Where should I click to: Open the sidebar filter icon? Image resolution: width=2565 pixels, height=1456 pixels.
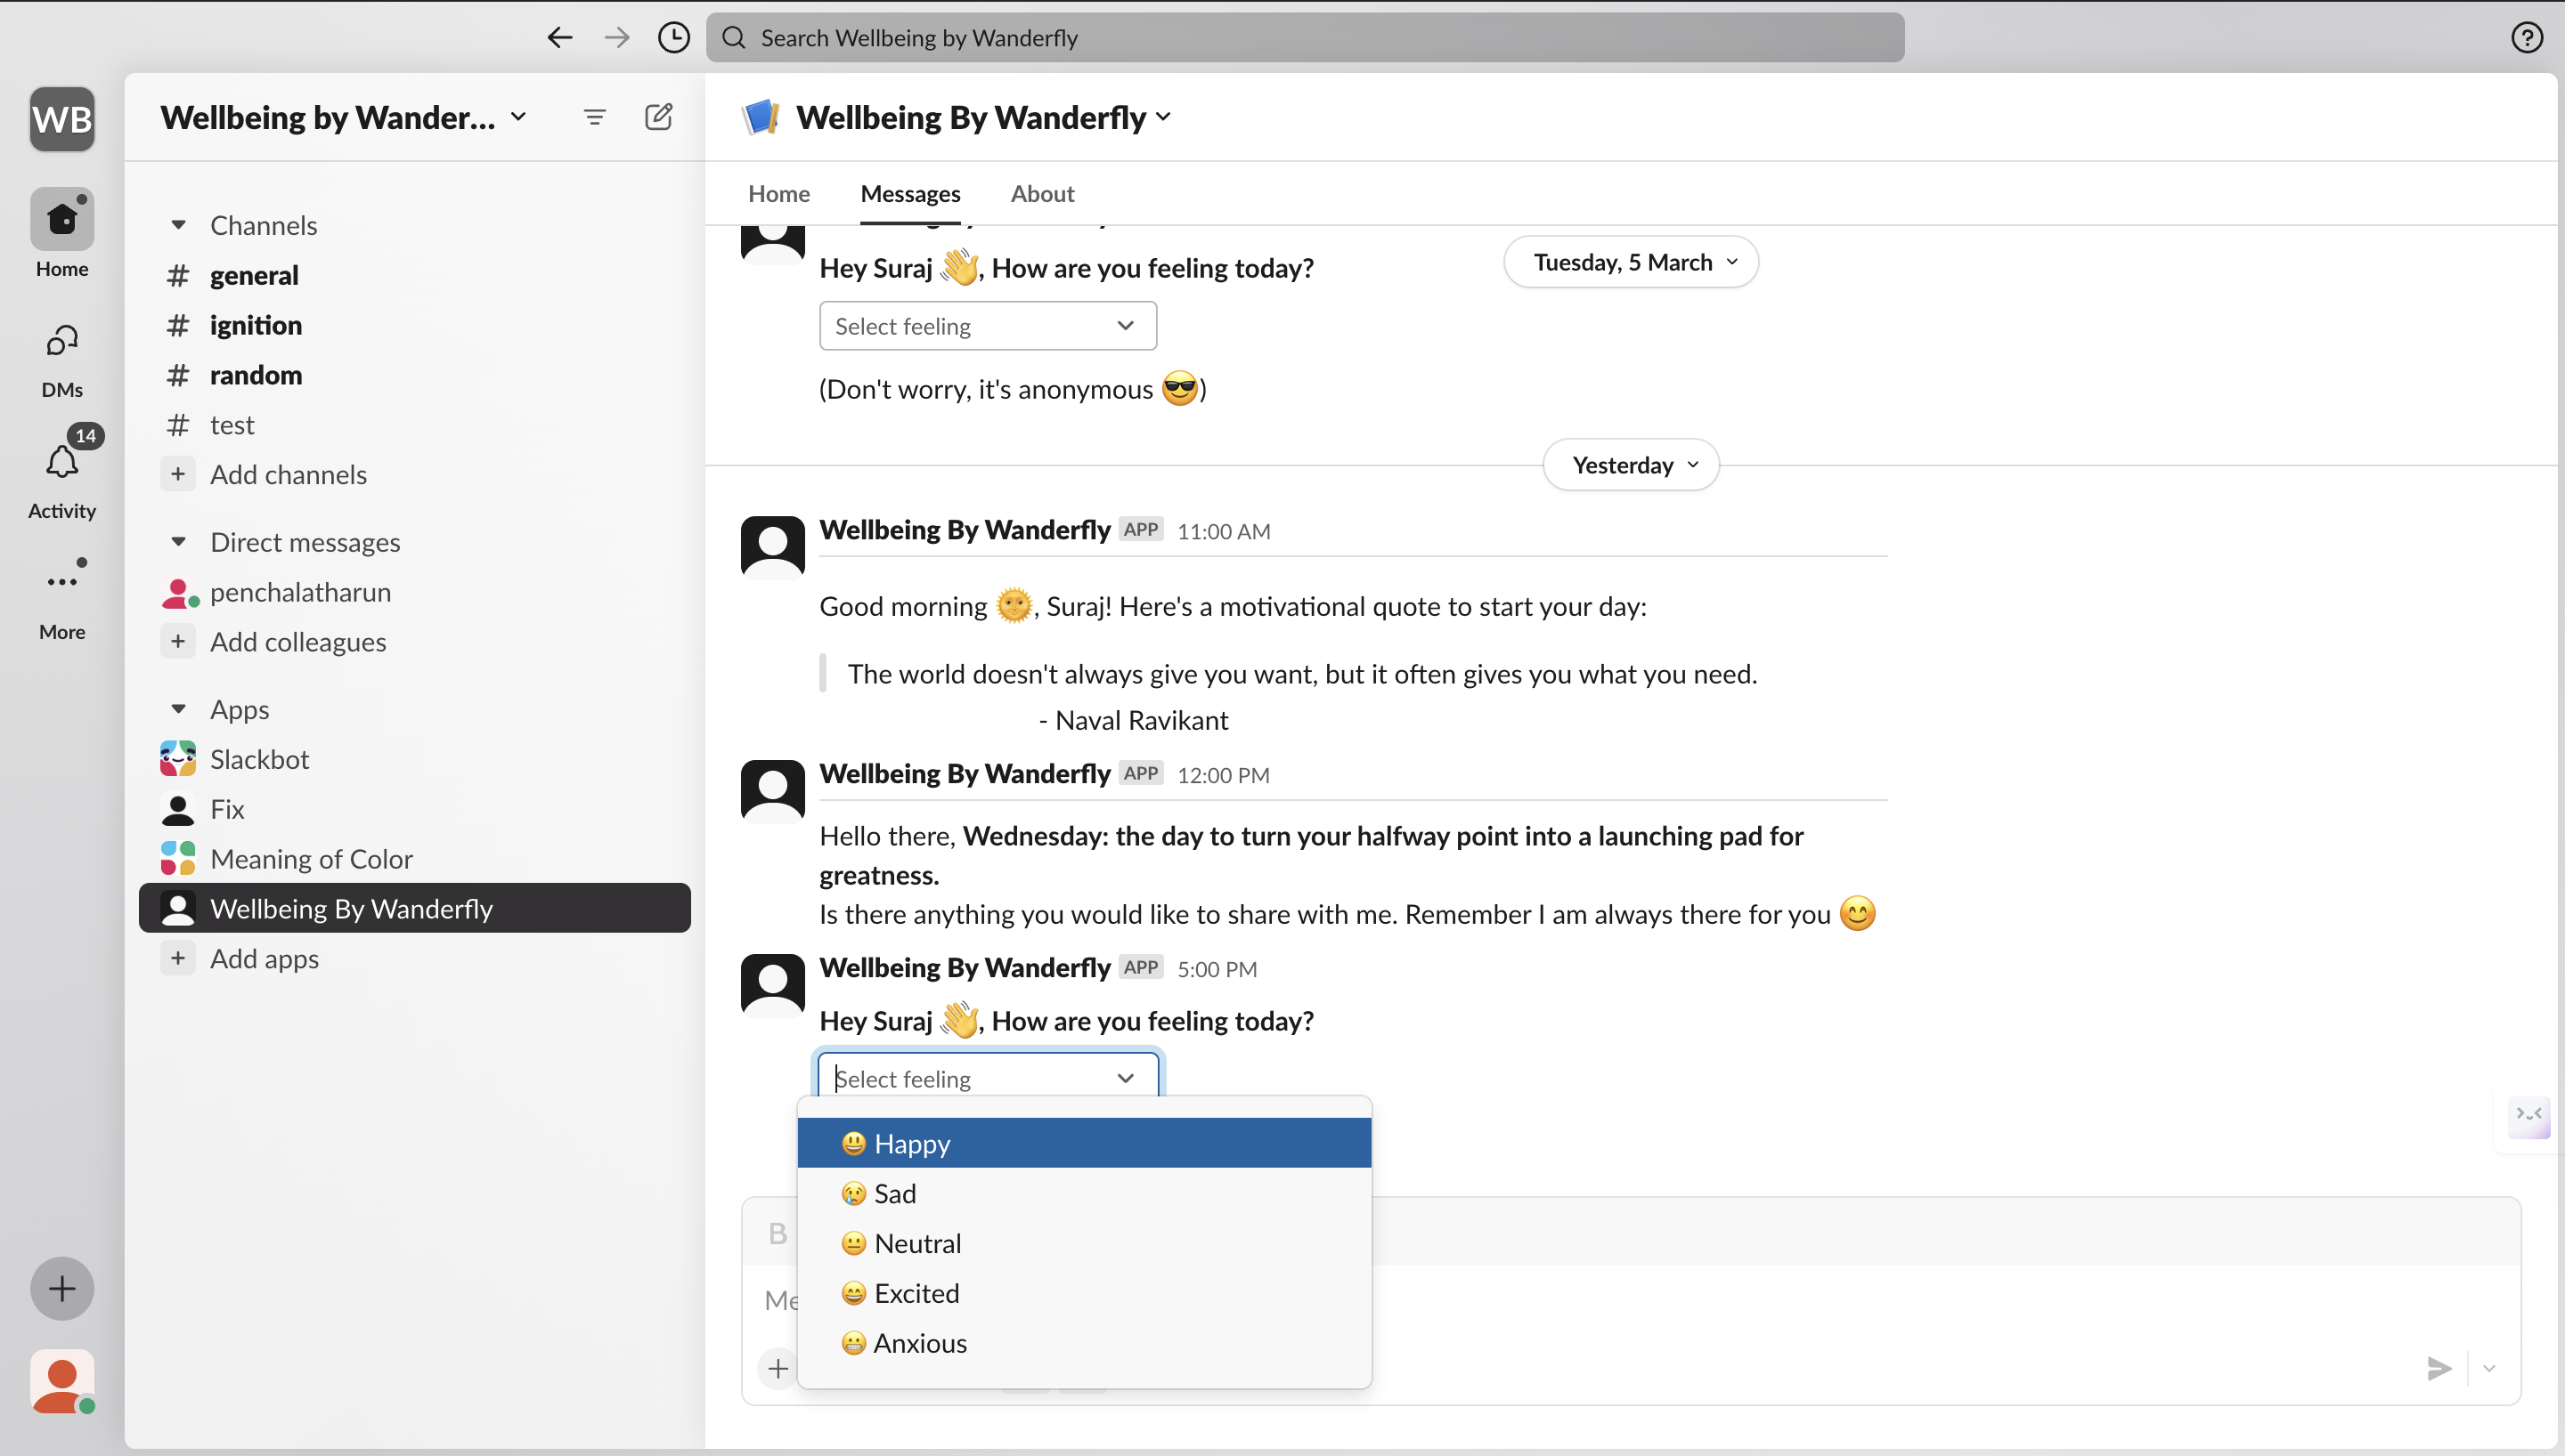click(x=594, y=117)
